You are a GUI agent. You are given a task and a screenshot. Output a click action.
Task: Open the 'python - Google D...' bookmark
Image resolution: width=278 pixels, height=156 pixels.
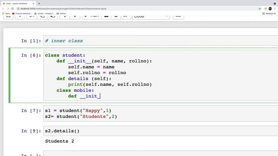tap(44, 13)
